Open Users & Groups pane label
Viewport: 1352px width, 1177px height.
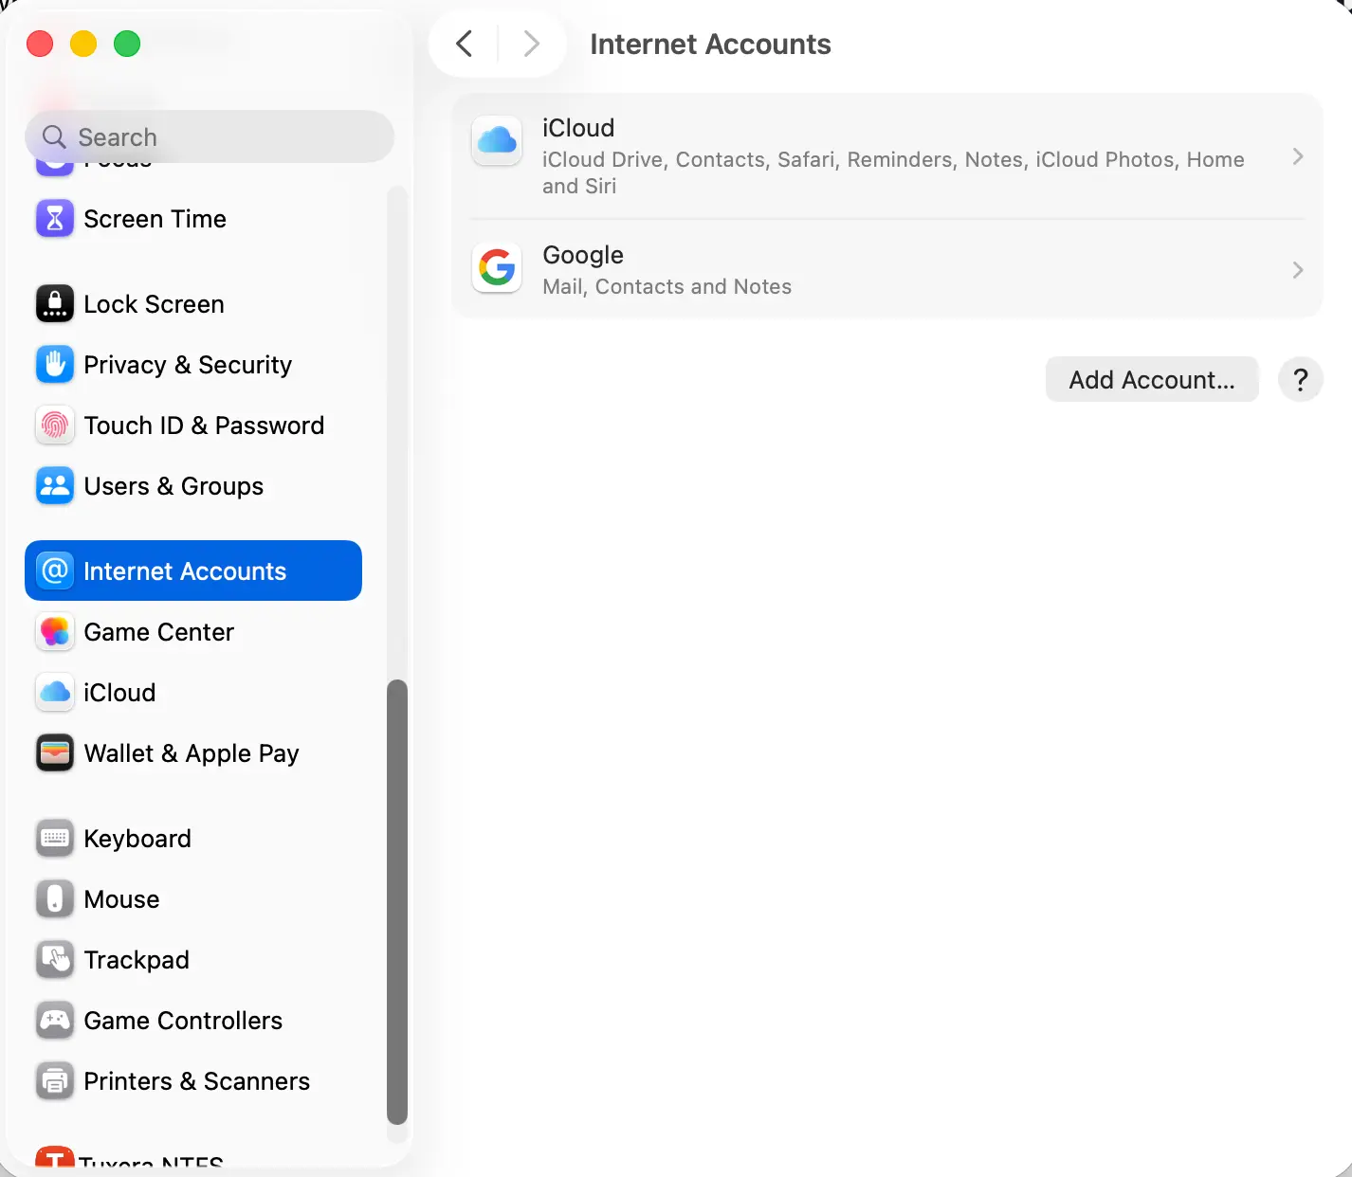point(174,486)
